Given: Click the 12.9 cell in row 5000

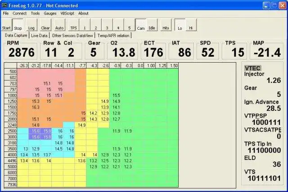Looking at the screenshot, I should coord(92,167).
